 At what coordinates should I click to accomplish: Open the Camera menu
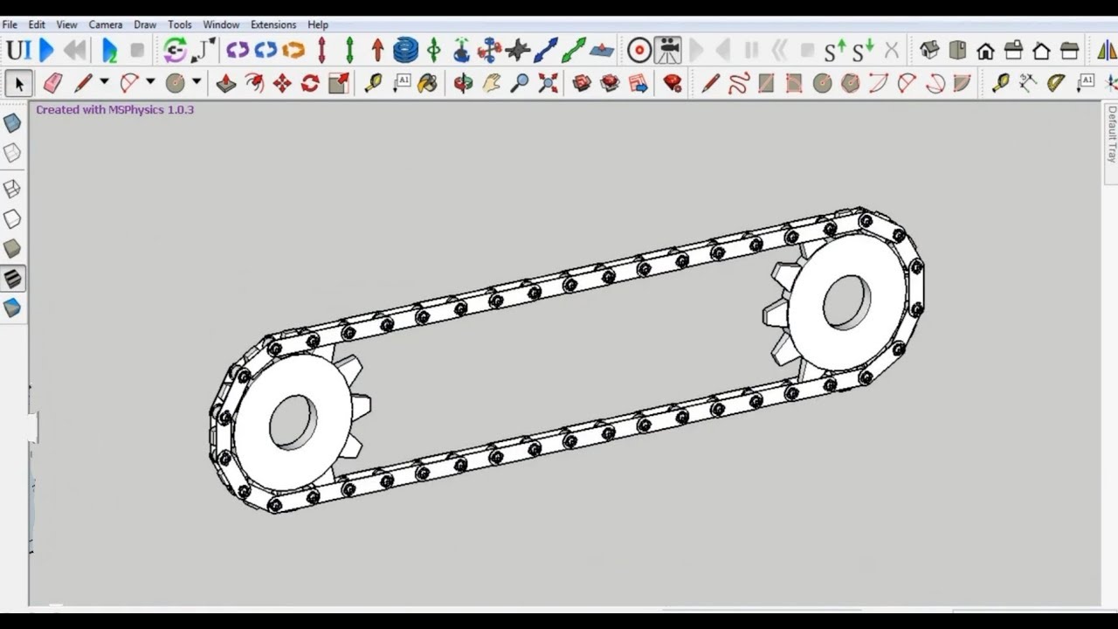click(x=106, y=24)
